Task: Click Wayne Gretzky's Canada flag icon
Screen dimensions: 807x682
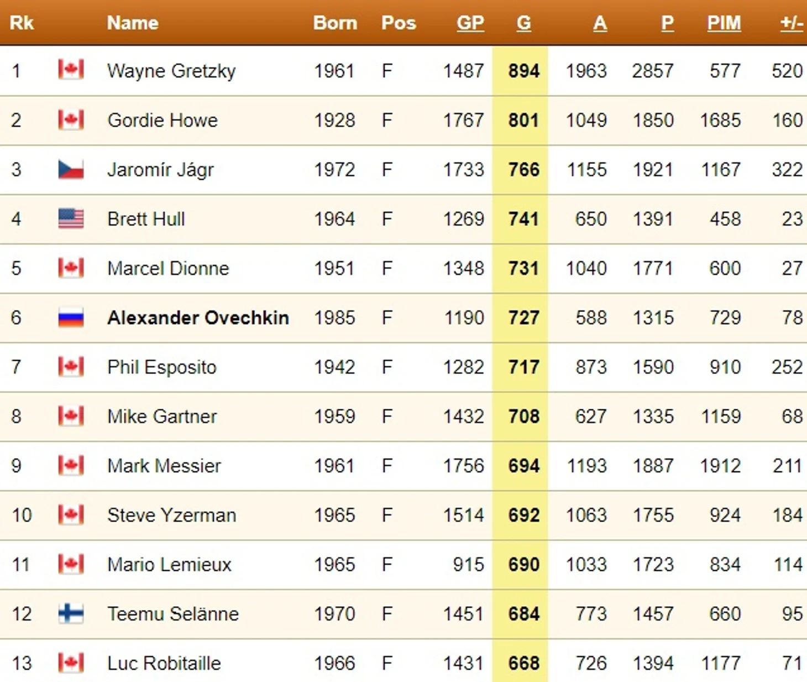Action: (71, 70)
